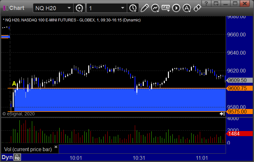254x162 pixels.
Task: Click the chart title NQ H20 NASDAQ text
Action: click(72, 20)
